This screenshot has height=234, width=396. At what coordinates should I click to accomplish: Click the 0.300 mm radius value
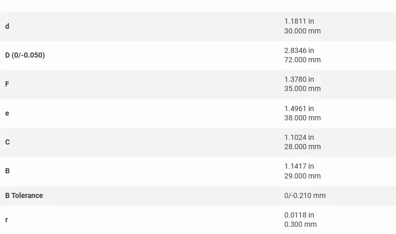click(300, 224)
